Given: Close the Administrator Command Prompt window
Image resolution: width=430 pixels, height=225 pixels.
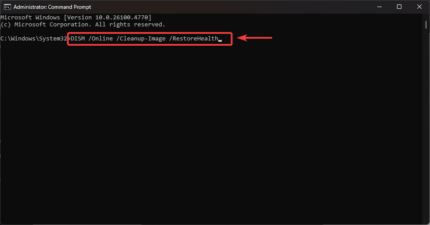Looking at the screenshot, I should [419, 7].
